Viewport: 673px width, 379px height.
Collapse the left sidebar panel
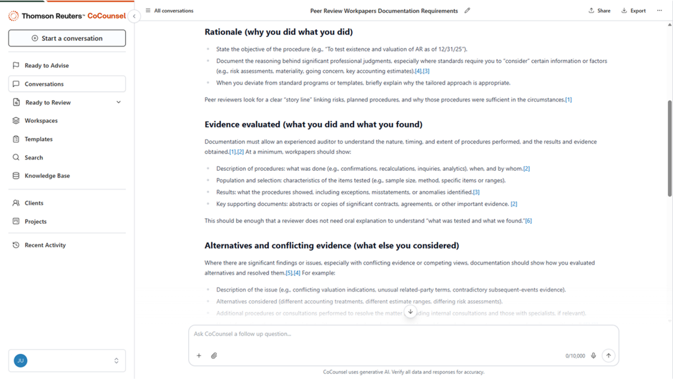click(134, 16)
